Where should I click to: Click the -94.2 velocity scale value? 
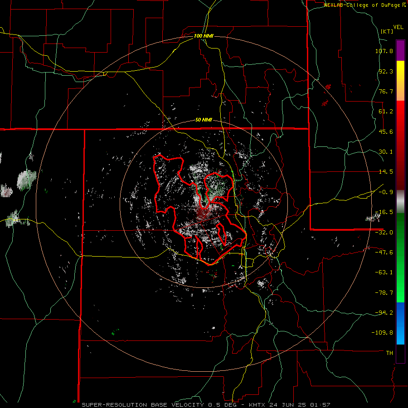click(384, 312)
